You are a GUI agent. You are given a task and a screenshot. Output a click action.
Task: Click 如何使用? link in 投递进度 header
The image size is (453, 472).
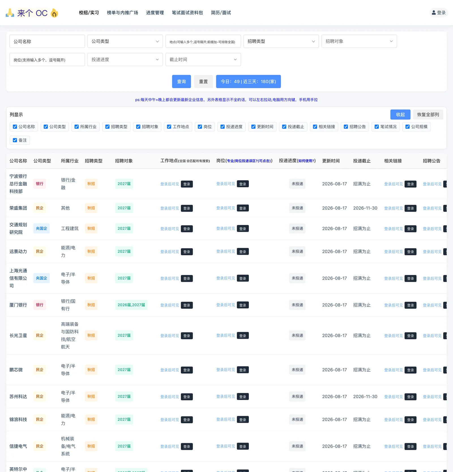click(x=306, y=161)
